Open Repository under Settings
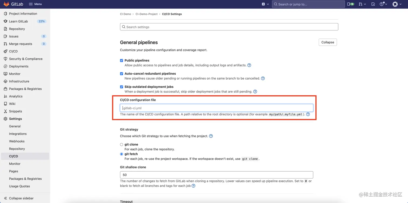Viewport: 408px width, 203px height. tap(17, 149)
